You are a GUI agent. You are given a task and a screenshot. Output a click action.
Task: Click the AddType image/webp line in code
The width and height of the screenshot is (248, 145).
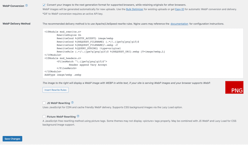pos(63,75)
